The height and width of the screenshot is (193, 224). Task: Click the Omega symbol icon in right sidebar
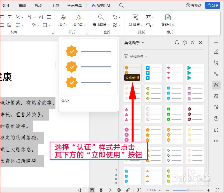click(x=216, y=130)
